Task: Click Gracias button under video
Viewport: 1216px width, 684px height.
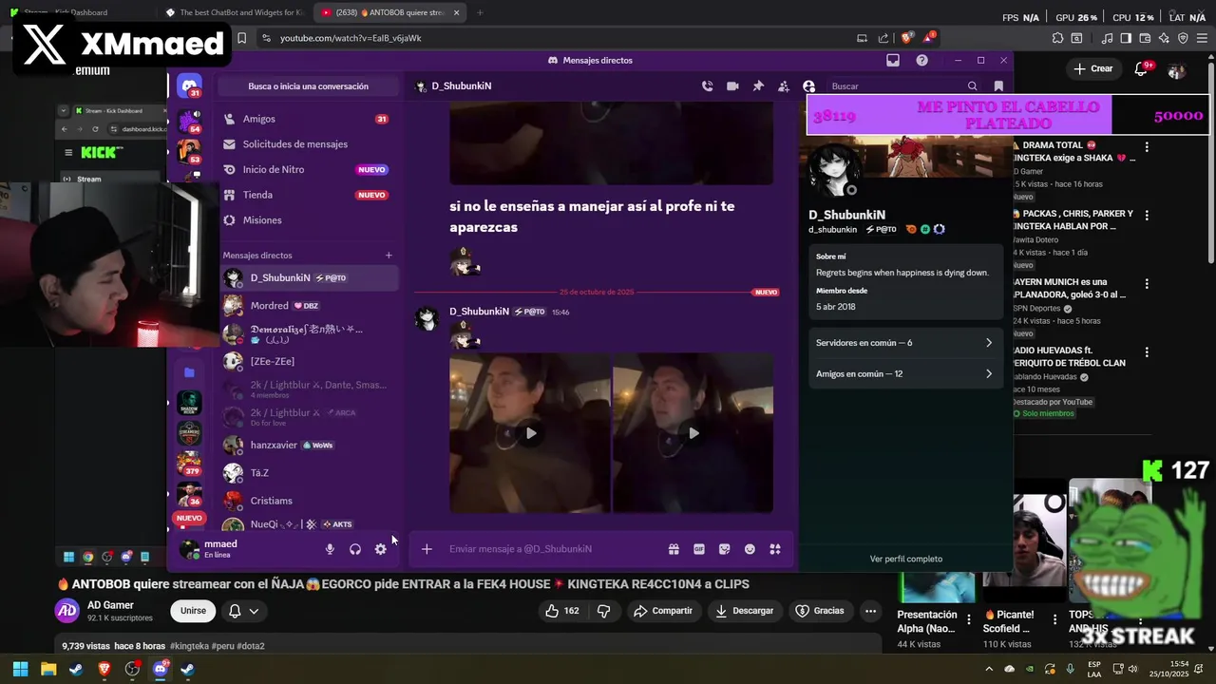Action: (820, 611)
